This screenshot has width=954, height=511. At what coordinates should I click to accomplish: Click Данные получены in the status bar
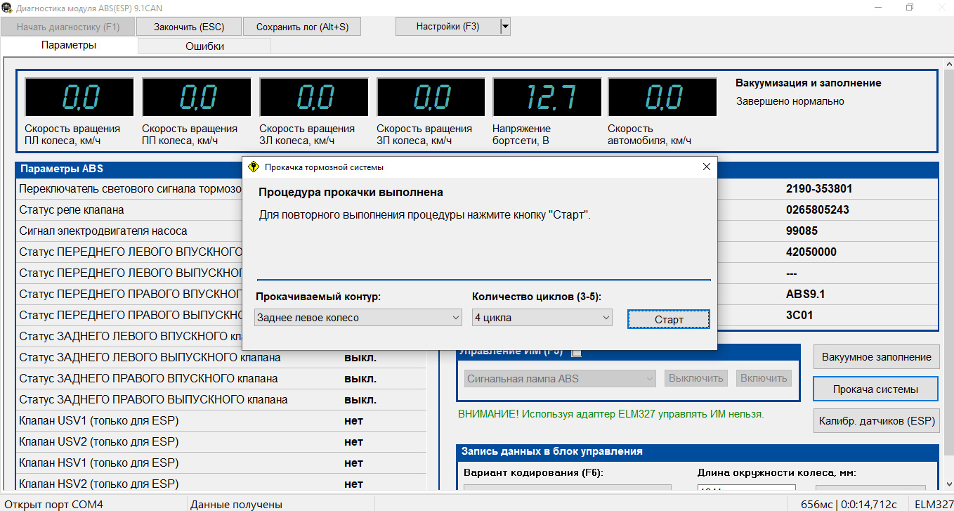coord(236,504)
